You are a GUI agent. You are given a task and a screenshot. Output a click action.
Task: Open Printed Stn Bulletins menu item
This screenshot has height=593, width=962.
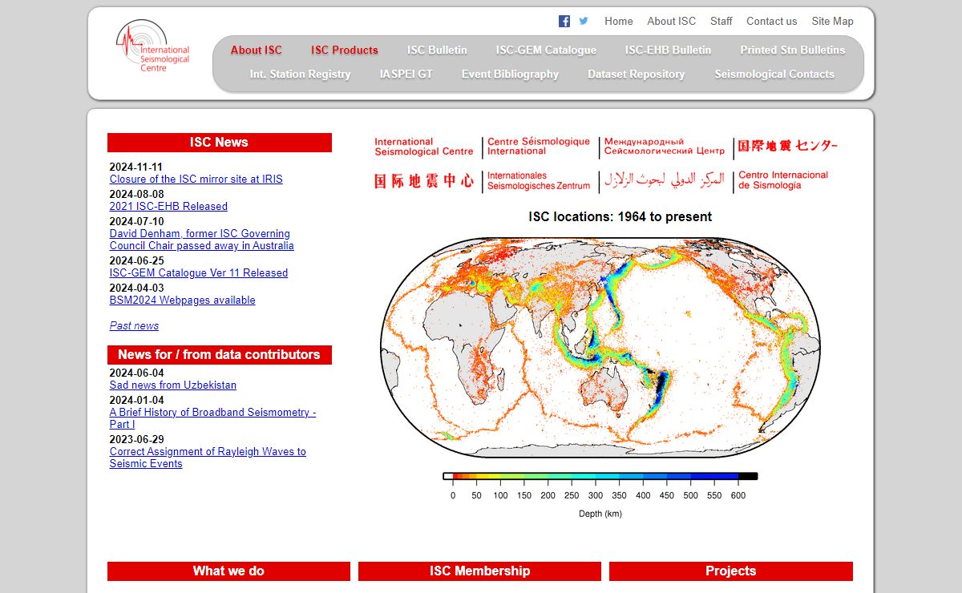point(793,50)
